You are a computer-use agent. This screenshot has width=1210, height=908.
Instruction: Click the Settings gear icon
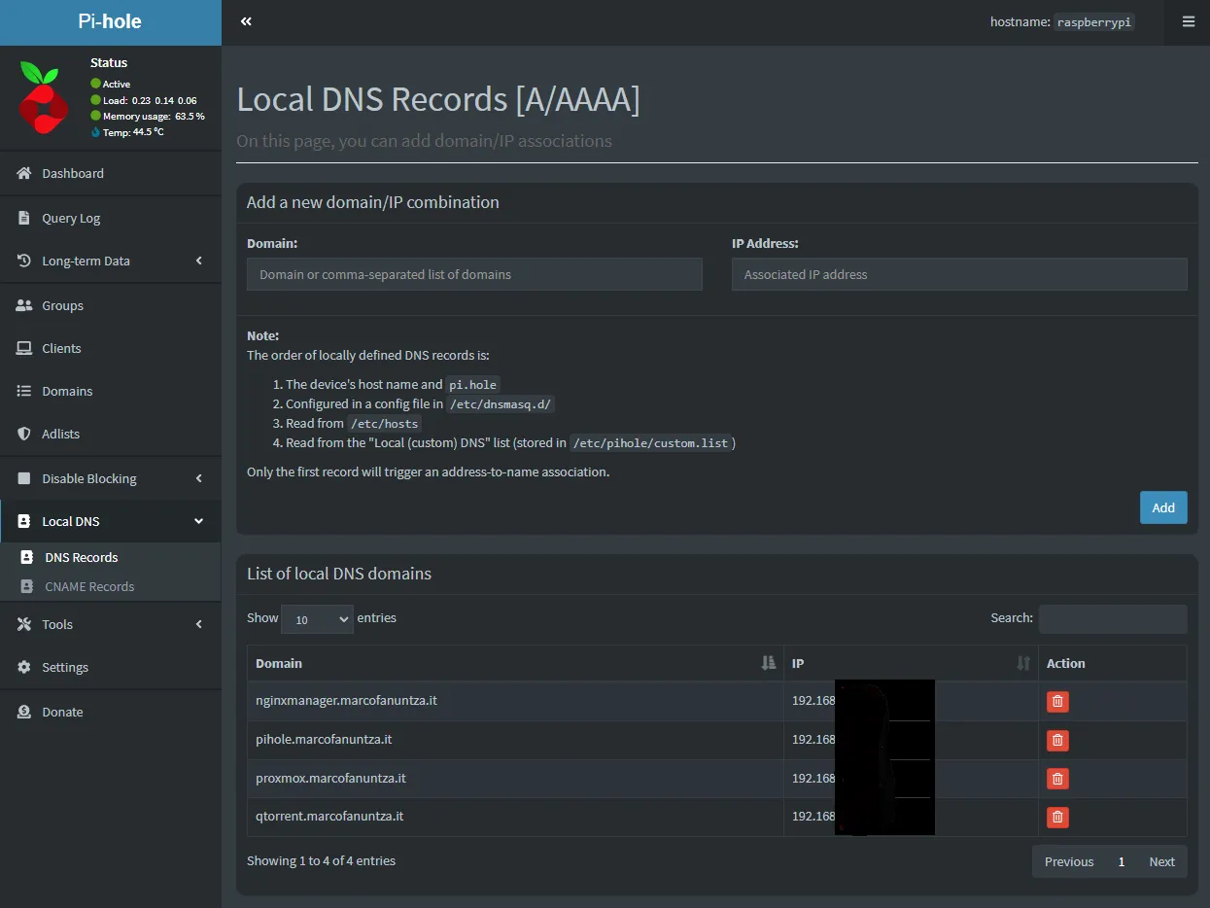coord(24,667)
